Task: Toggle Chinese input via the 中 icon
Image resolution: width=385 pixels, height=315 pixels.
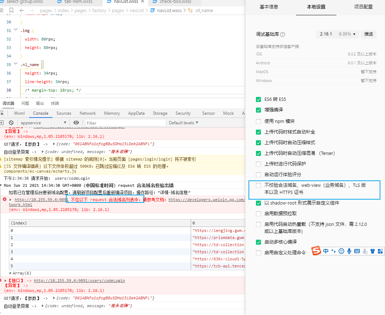Action: pos(325,251)
